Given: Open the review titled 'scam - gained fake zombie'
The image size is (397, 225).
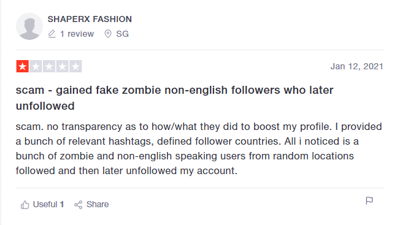Looking at the screenshot, I should coord(175,98).
